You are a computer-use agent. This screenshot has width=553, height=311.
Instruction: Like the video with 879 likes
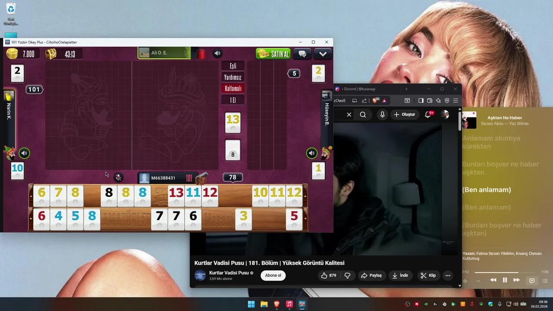[329, 276]
